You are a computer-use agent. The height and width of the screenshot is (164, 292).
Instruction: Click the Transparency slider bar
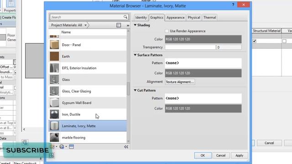[x=190, y=47]
